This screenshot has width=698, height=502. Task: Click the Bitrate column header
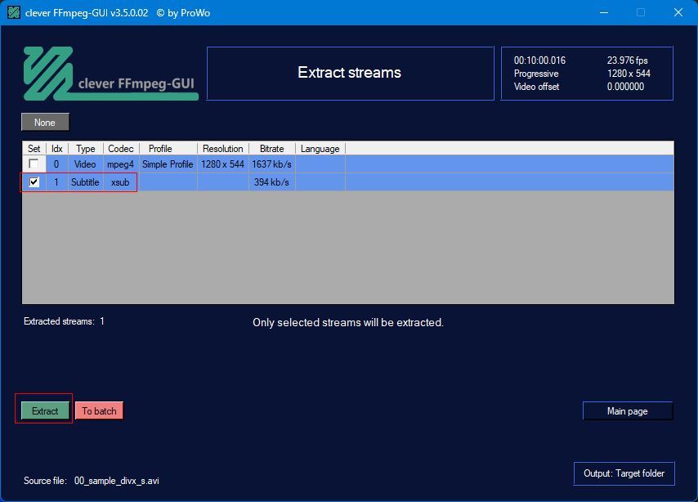[x=272, y=148]
